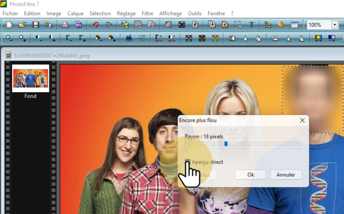Click the RGB color mode grid icon
The width and height of the screenshot is (344, 214).
click(x=181, y=25)
